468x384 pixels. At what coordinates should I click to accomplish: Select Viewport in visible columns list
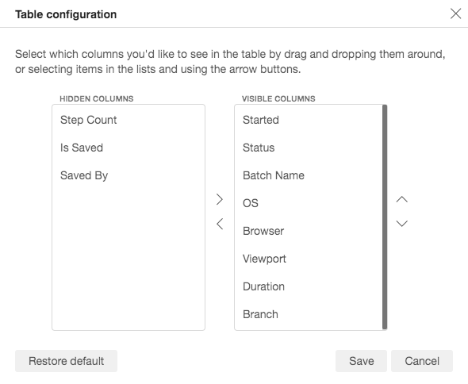tap(309, 259)
